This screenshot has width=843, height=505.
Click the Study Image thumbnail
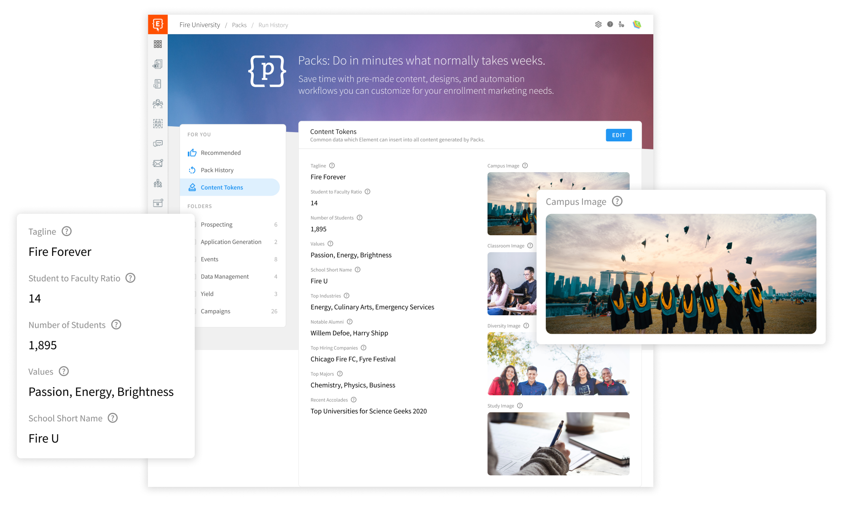pyautogui.click(x=558, y=444)
